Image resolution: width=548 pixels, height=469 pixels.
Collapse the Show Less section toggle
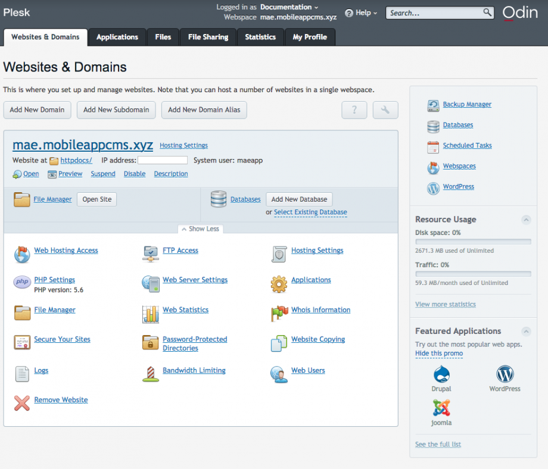coord(200,229)
